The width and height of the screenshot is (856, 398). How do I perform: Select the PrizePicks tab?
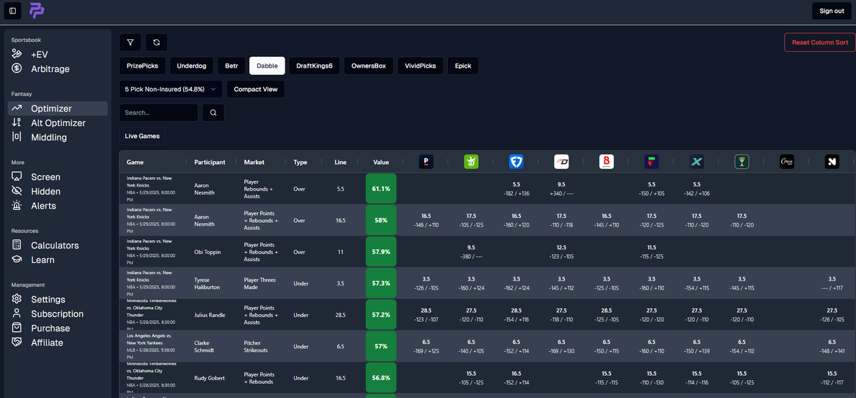coord(143,66)
